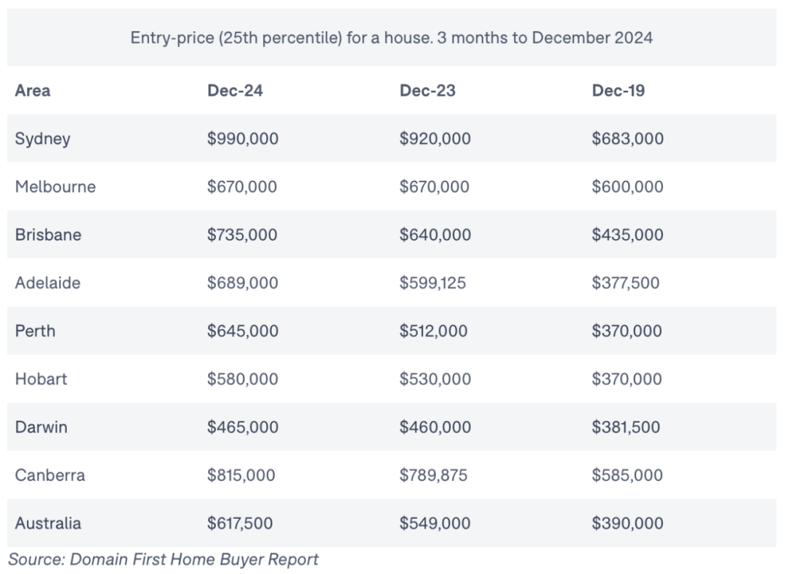Viewport: 785px width, 574px height.
Task: Click the Entry-price table title
Action: coord(392,38)
